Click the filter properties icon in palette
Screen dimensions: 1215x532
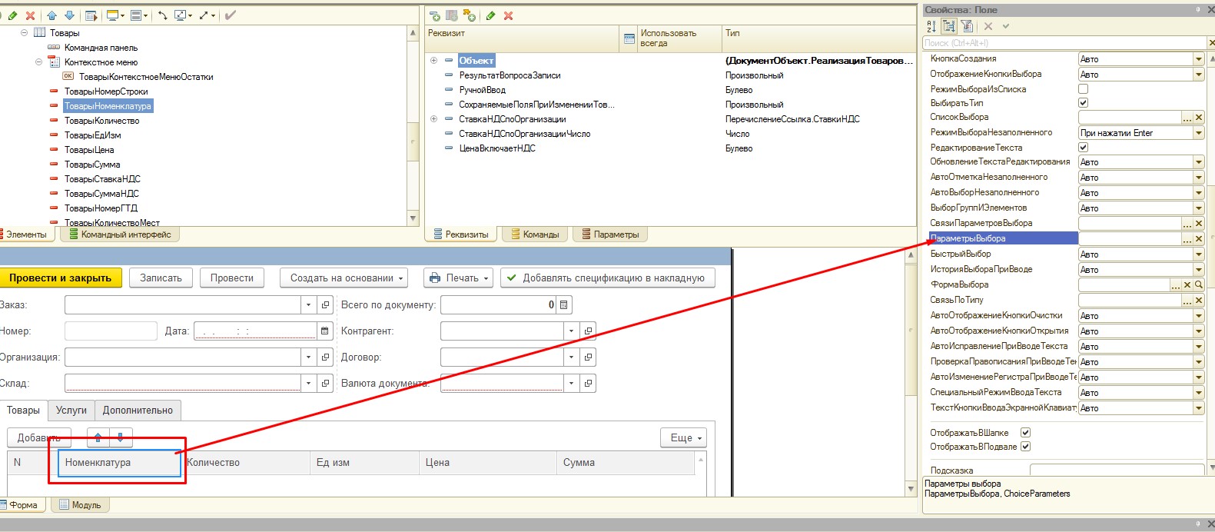(967, 26)
